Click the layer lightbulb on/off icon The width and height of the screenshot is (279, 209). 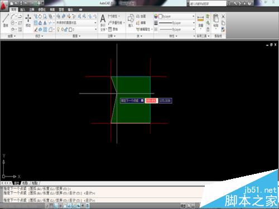pyautogui.click(x=58, y=30)
